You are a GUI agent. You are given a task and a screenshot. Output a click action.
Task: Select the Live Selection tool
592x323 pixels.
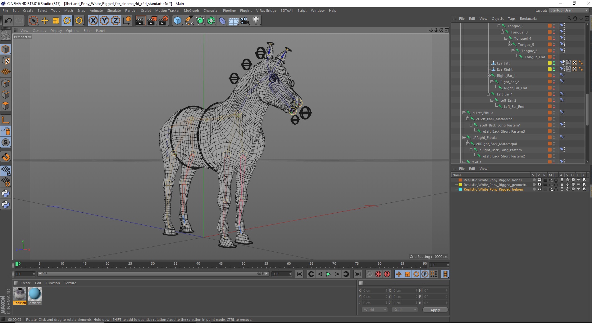click(33, 21)
